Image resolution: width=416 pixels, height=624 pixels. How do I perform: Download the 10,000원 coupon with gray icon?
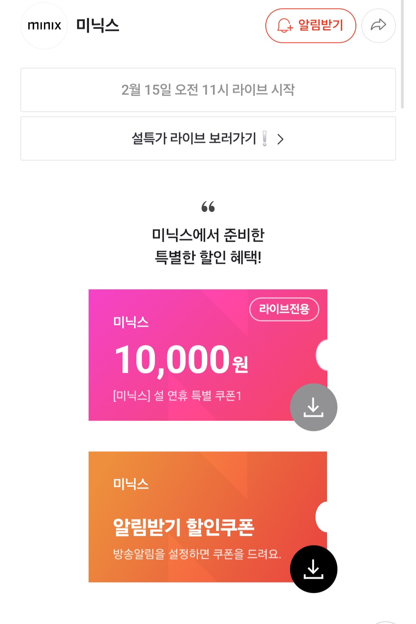coord(314,407)
